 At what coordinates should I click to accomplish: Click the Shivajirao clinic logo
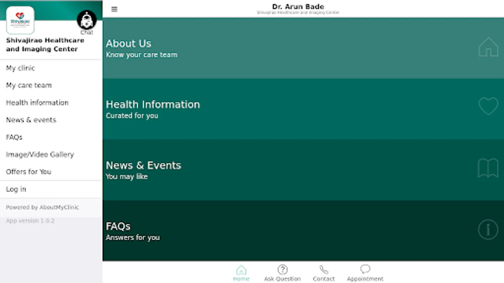(20, 20)
